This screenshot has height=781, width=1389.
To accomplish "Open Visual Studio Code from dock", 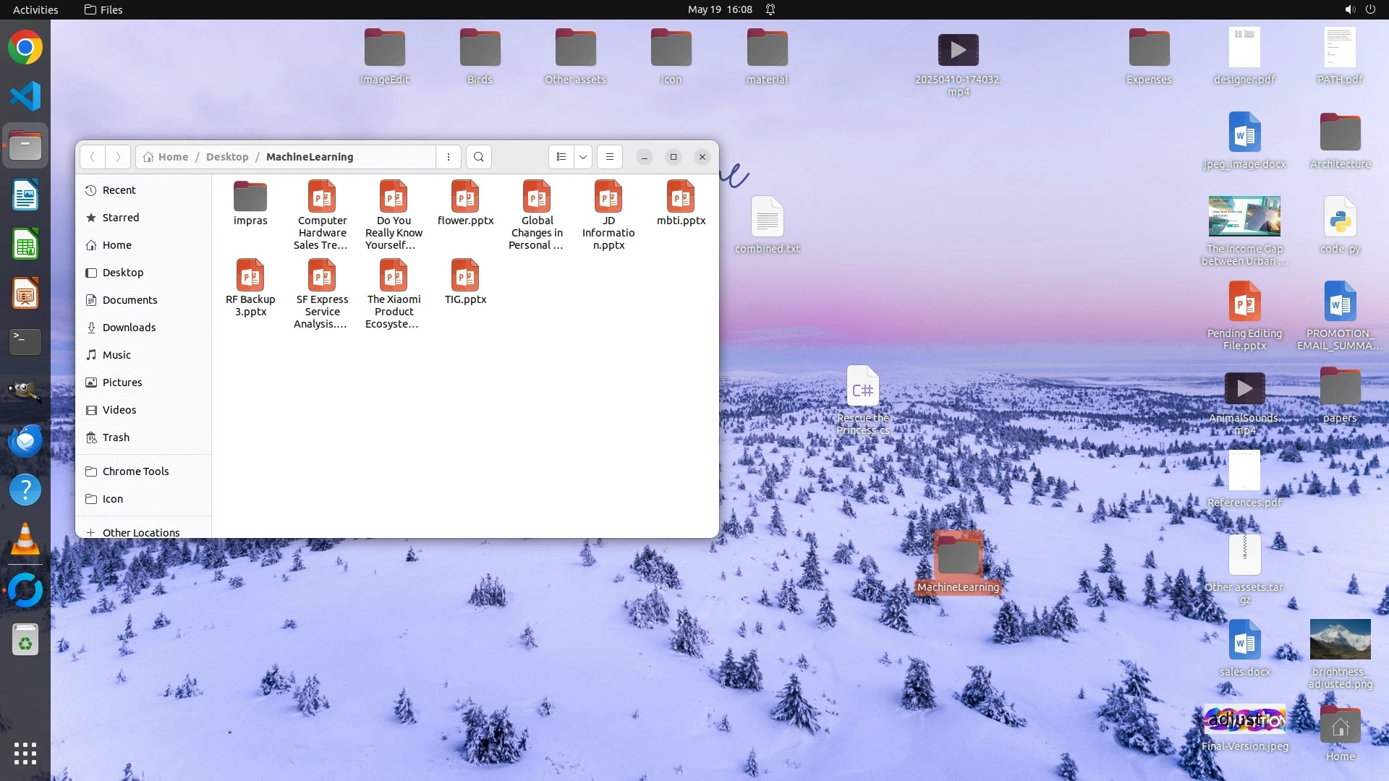I will pyautogui.click(x=25, y=96).
